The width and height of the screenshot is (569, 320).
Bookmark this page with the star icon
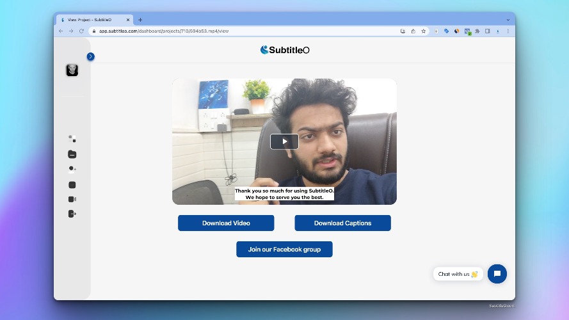[424, 31]
